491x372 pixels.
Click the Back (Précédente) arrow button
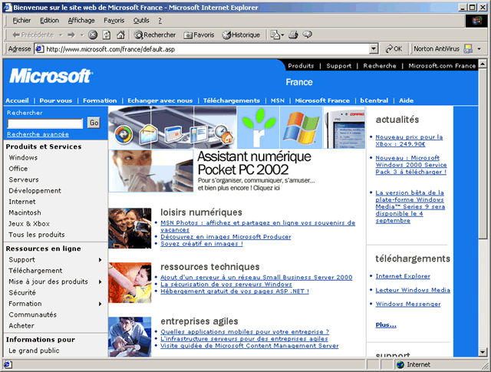[x=33, y=35]
